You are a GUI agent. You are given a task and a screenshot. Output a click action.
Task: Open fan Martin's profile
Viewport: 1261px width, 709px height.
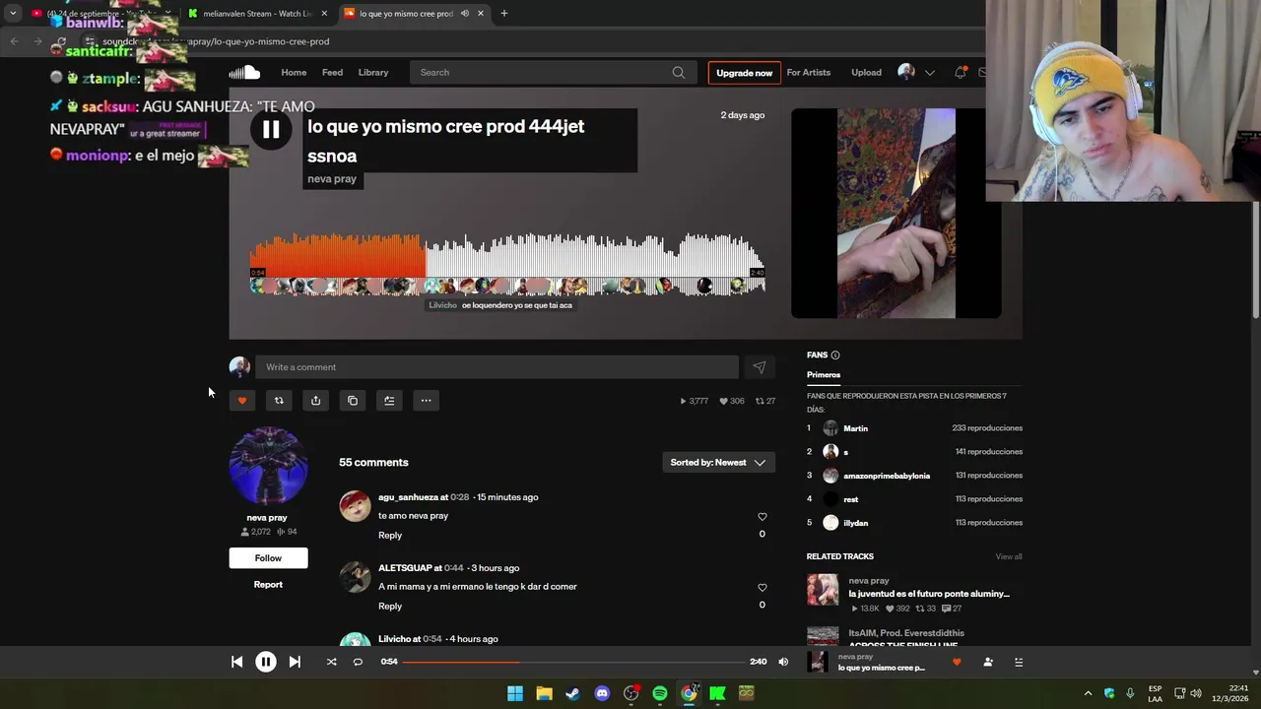click(x=855, y=429)
